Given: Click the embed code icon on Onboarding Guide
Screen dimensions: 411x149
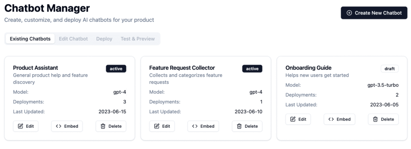Looking at the screenshot, I should coord(331,119).
